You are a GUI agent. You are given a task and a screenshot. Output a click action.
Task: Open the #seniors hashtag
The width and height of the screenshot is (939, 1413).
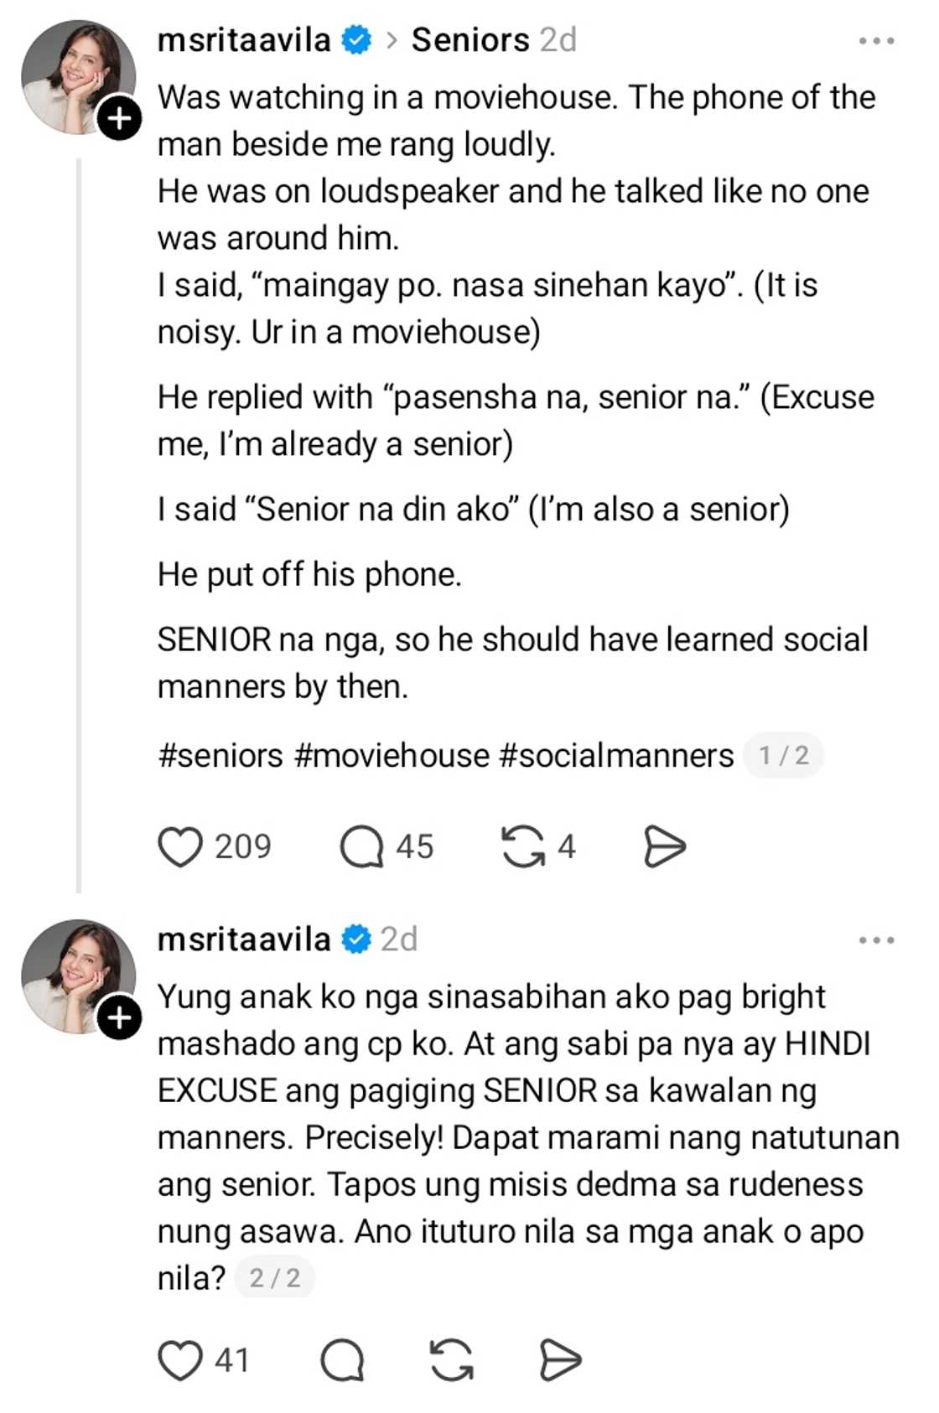[220, 755]
